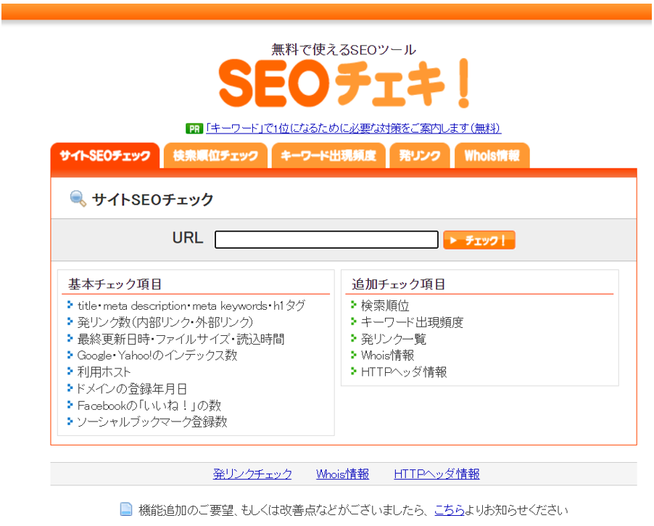
Task: Open the 発リンクチェック footer link
Action: pyautogui.click(x=252, y=474)
